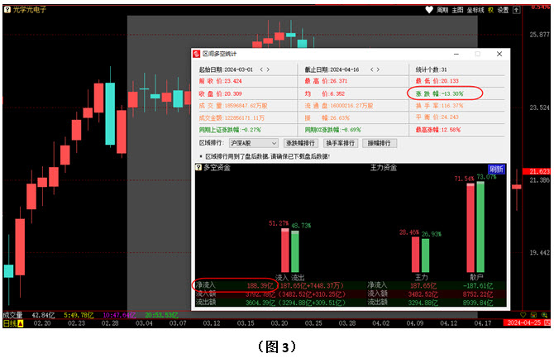Open the 周期 period menu
This screenshot has height=363, width=554.
pos(442,10)
